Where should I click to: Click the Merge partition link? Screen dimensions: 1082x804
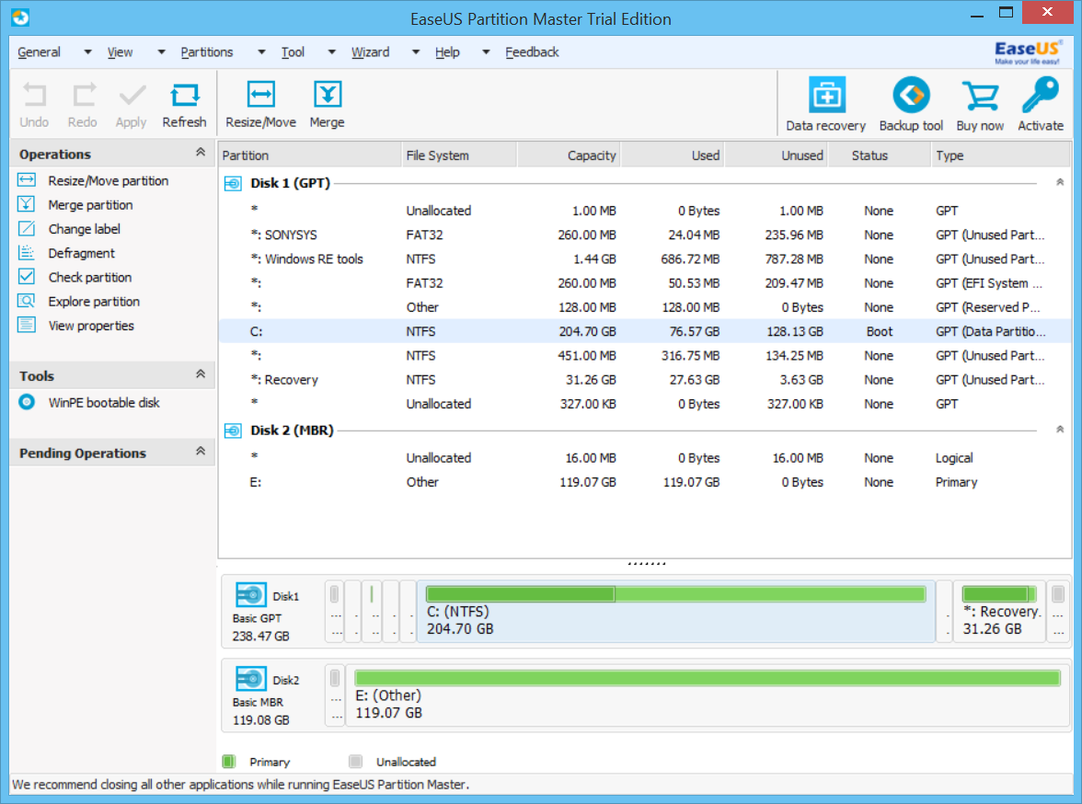pyautogui.click(x=90, y=205)
